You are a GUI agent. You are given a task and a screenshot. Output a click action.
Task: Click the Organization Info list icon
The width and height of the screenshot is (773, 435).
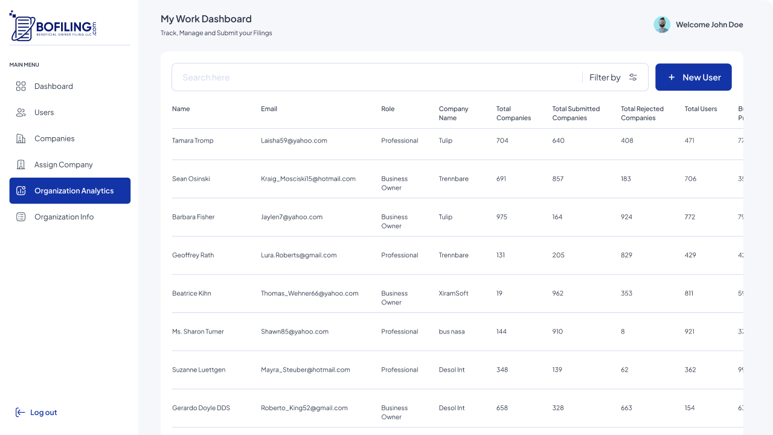pyautogui.click(x=21, y=217)
